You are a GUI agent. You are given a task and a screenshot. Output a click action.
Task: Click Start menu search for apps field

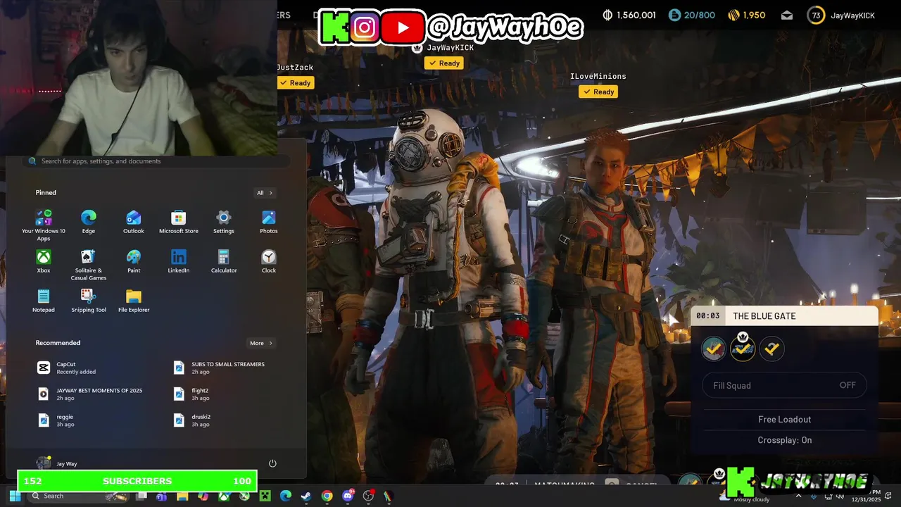(157, 161)
